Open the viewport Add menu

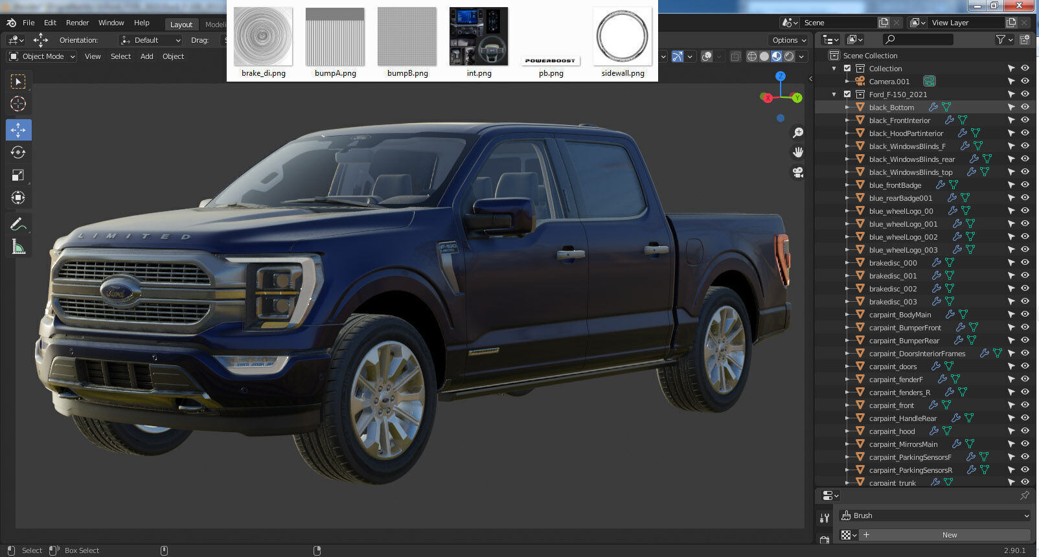147,56
